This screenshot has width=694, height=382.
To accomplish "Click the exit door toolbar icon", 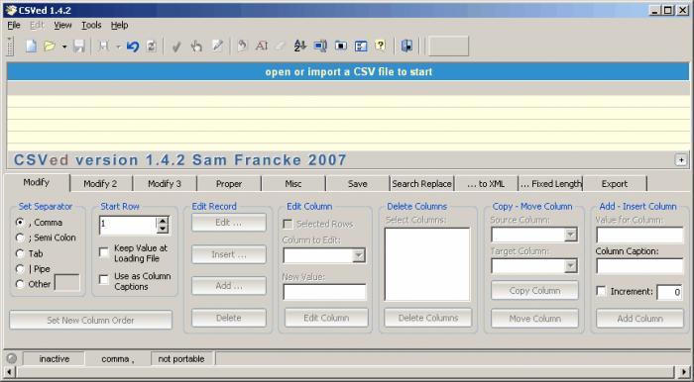I will (x=406, y=46).
